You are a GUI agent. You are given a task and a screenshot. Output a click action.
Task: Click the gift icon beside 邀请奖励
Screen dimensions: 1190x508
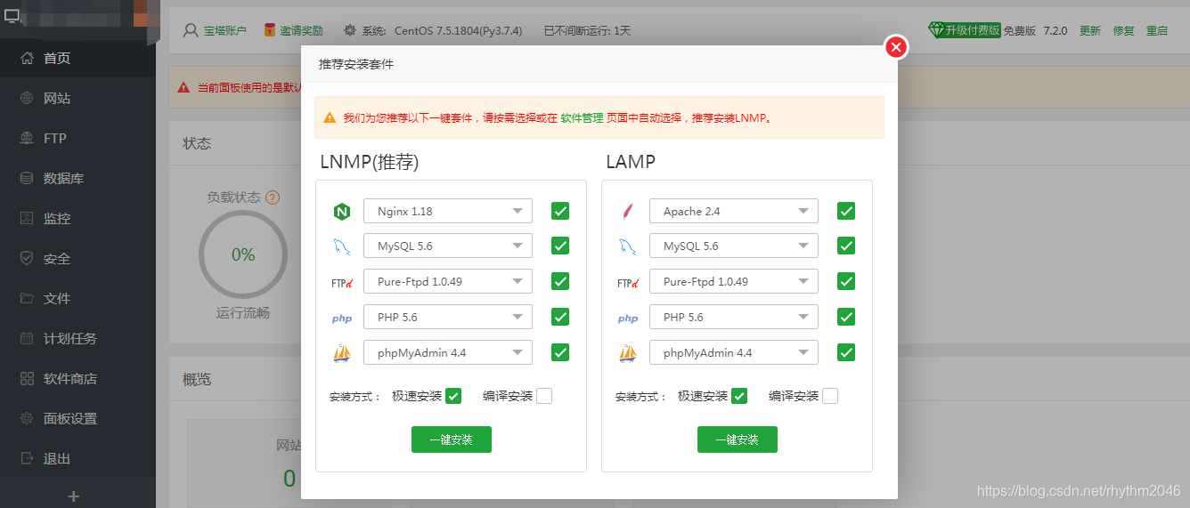point(270,30)
